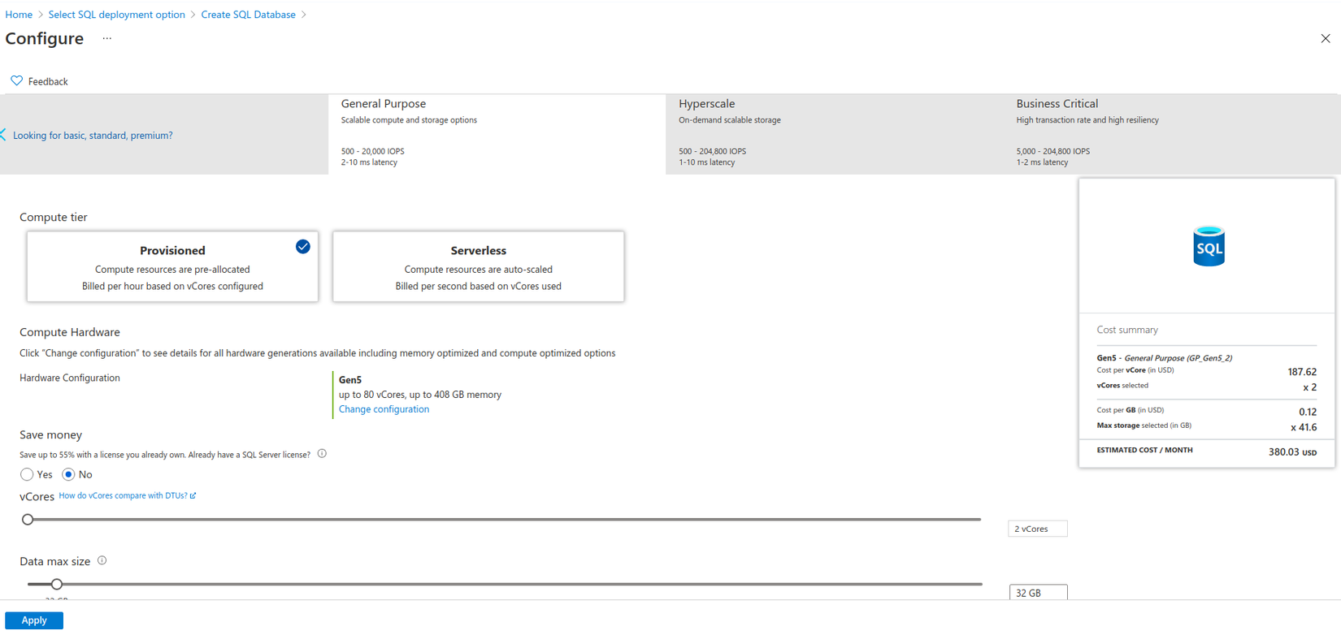Click the Gen5 hardware configuration name
This screenshot has height=635, width=1341.
pos(350,380)
